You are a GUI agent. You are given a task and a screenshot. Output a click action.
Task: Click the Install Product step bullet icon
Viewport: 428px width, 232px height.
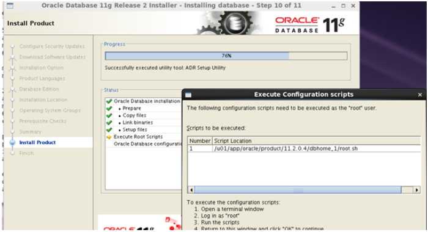pyautogui.click(x=12, y=142)
